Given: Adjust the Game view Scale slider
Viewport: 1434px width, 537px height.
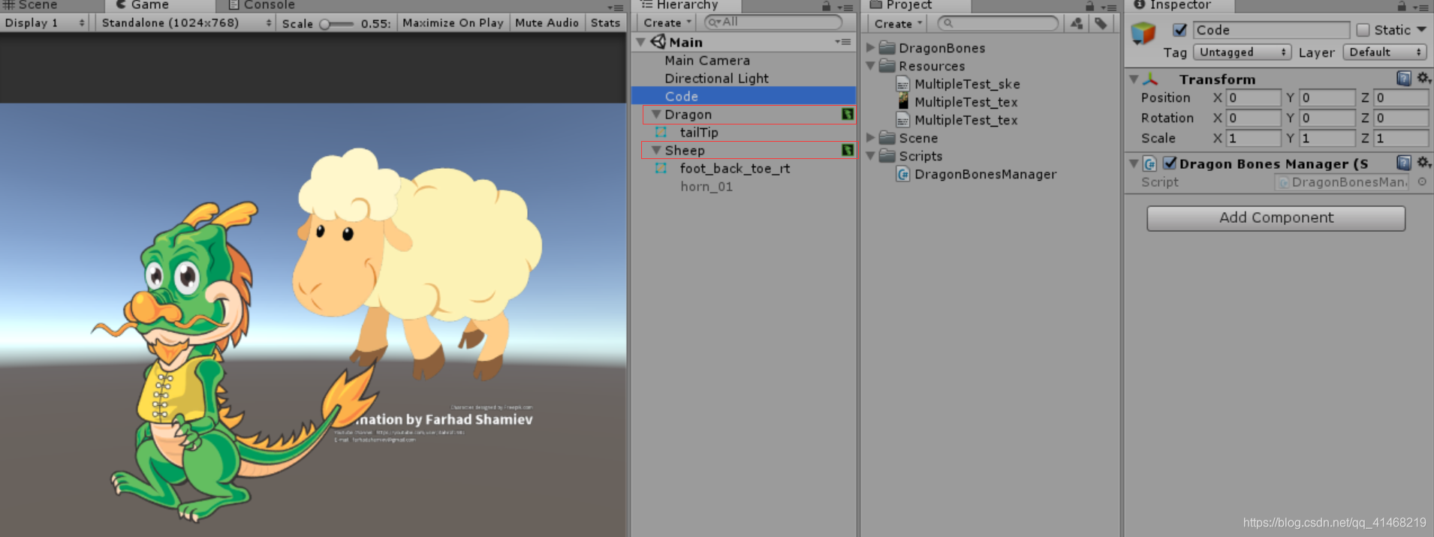Looking at the screenshot, I should (336, 24).
